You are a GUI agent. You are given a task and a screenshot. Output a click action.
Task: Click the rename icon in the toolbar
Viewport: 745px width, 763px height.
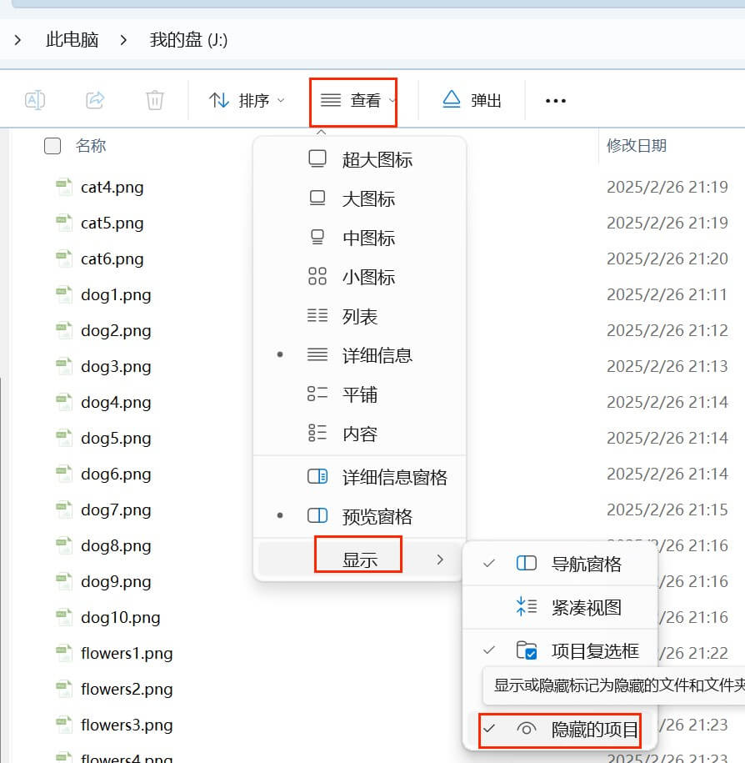34,100
